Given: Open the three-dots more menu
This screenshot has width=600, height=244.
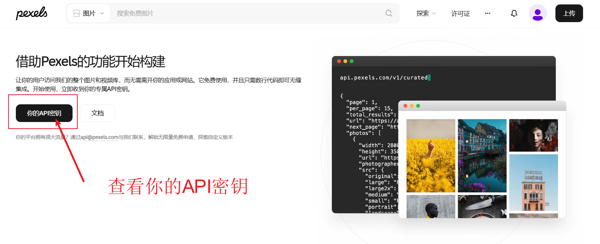Looking at the screenshot, I should 488,13.
